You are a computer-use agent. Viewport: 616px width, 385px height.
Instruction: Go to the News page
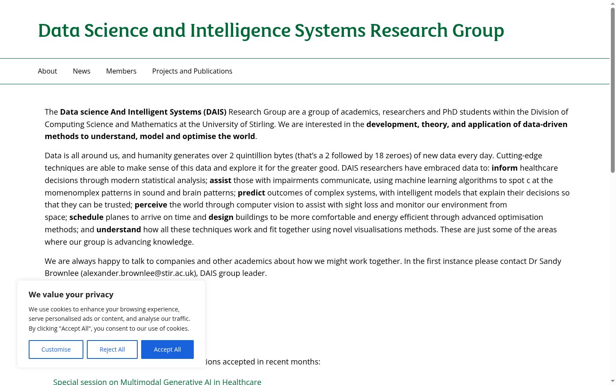click(81, 71)
